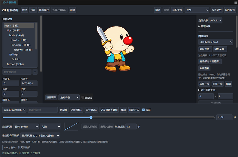The width and height of the screenshot is (238, 157).
Task: Click the 新建 button
Action: 24,10
